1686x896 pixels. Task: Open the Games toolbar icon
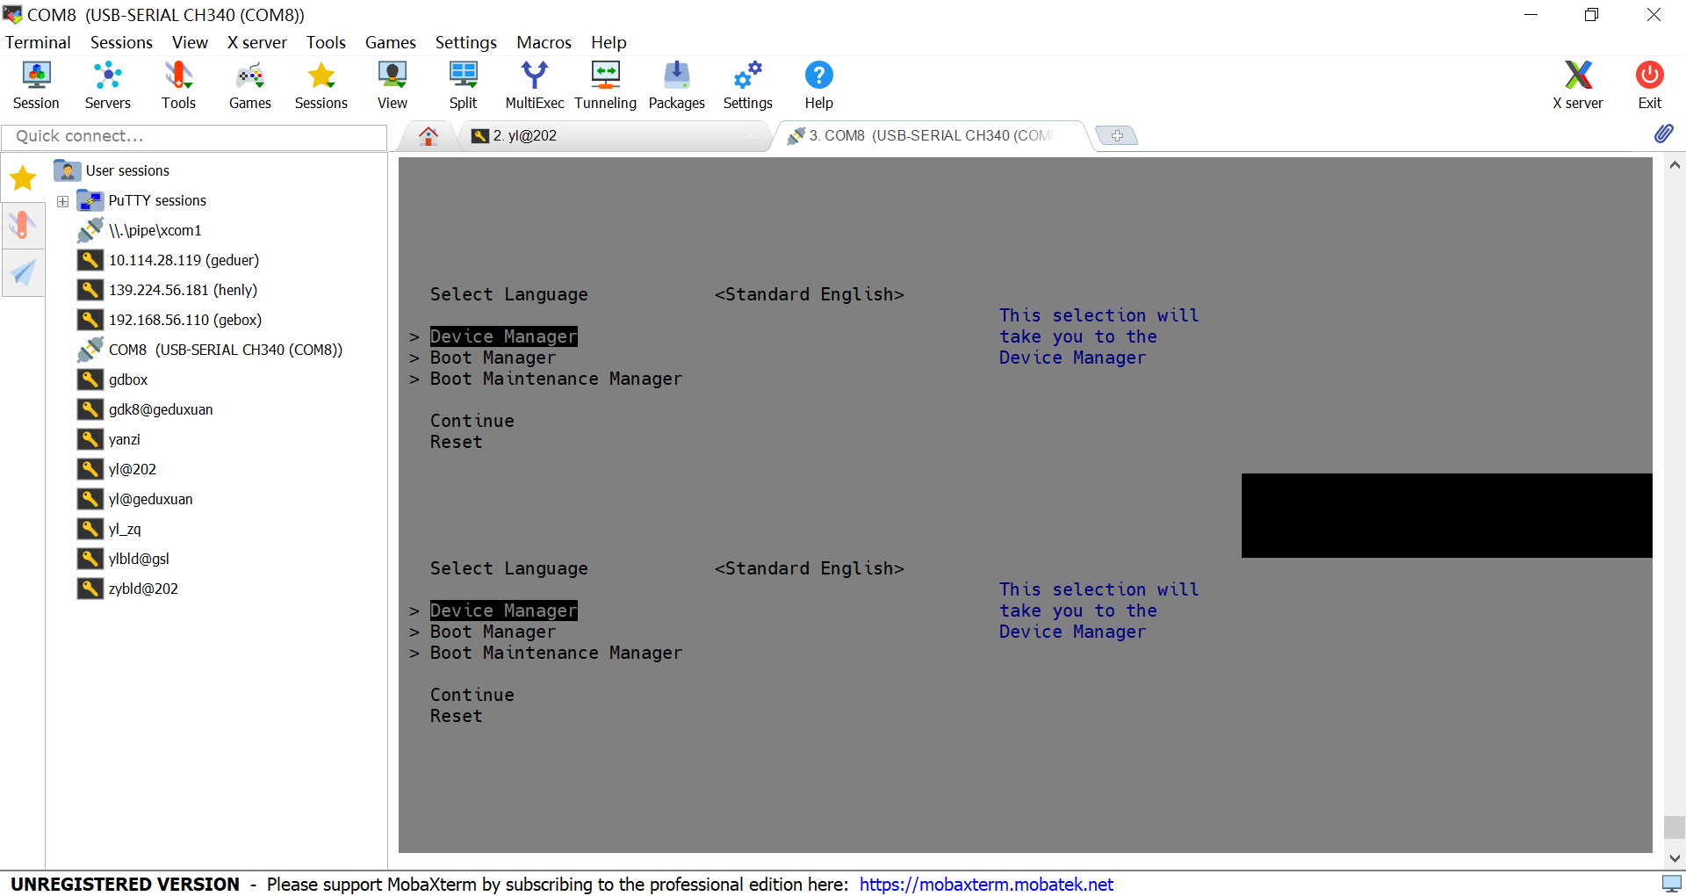point(250,85)
